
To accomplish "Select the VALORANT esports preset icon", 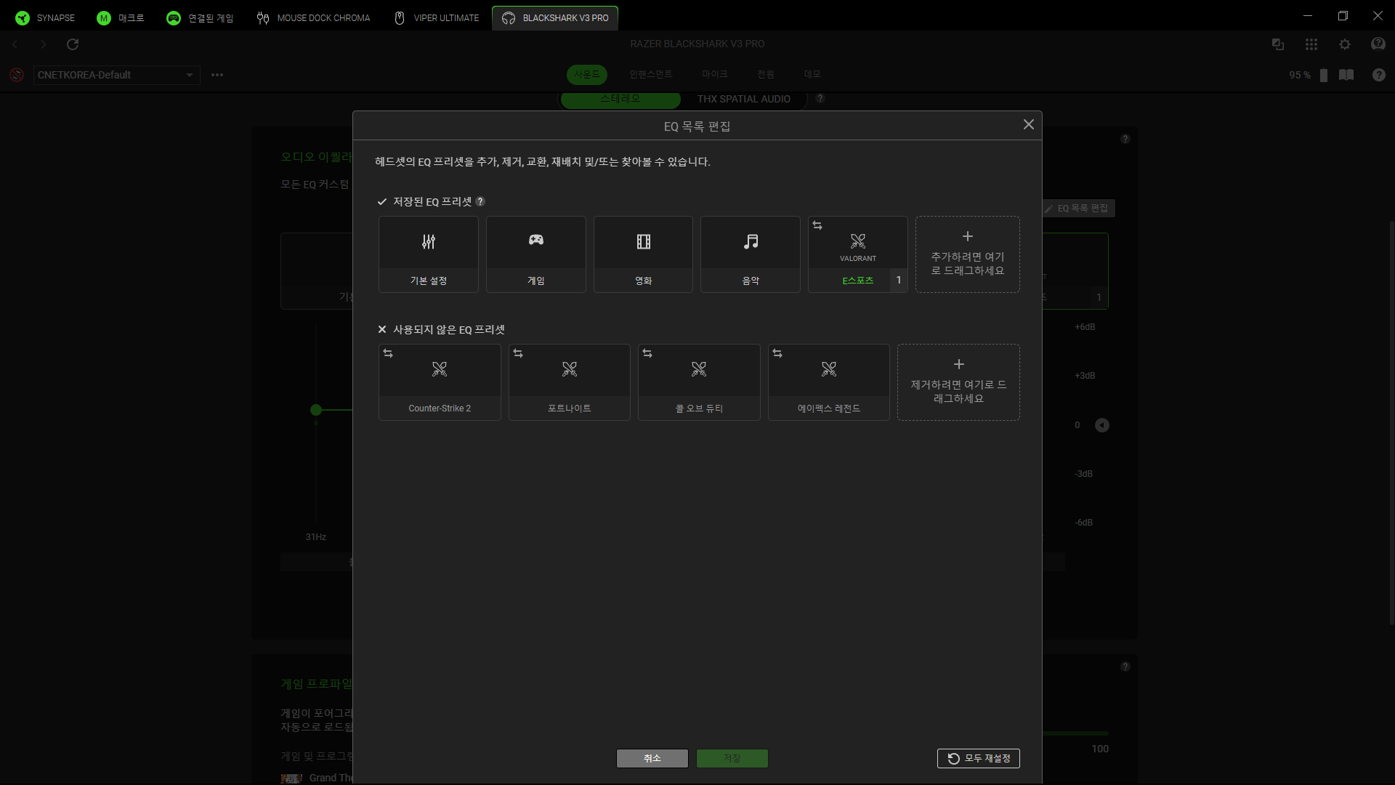I will (x=858, y=241).
